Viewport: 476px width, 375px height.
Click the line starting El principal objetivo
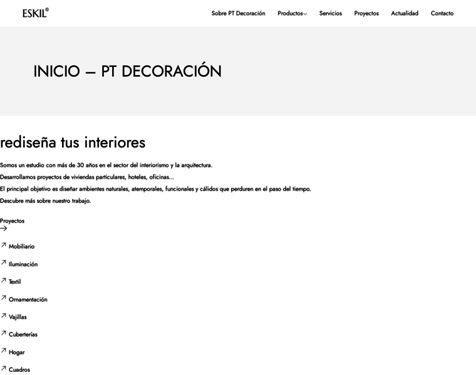pyautogui.click(x=155, y=189)
